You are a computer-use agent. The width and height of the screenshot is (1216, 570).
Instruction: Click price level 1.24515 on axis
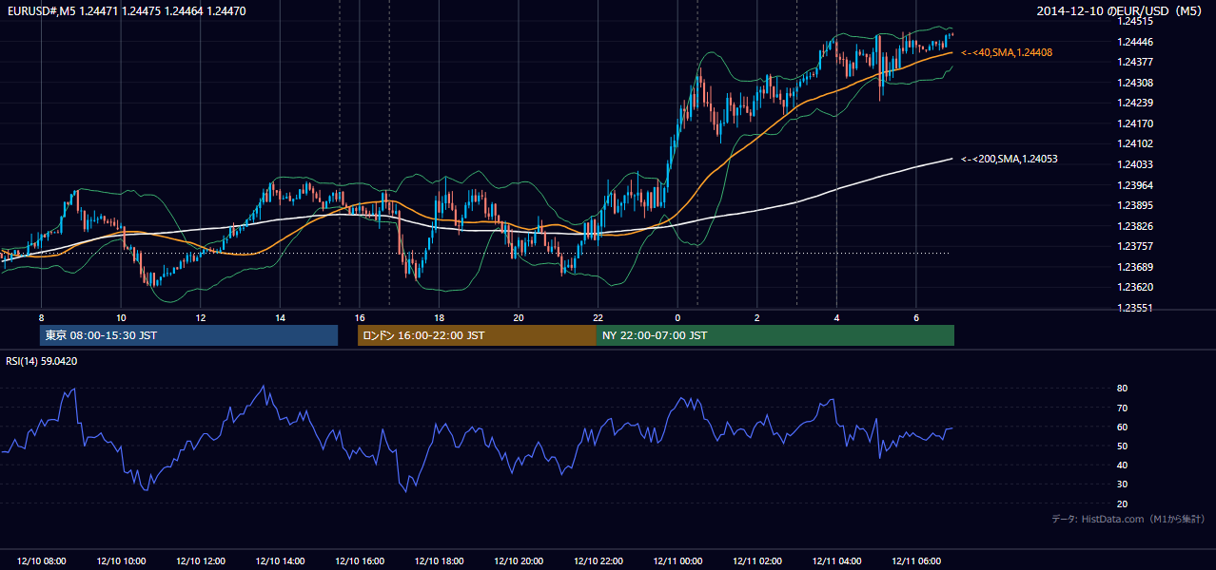(1134, 21)
